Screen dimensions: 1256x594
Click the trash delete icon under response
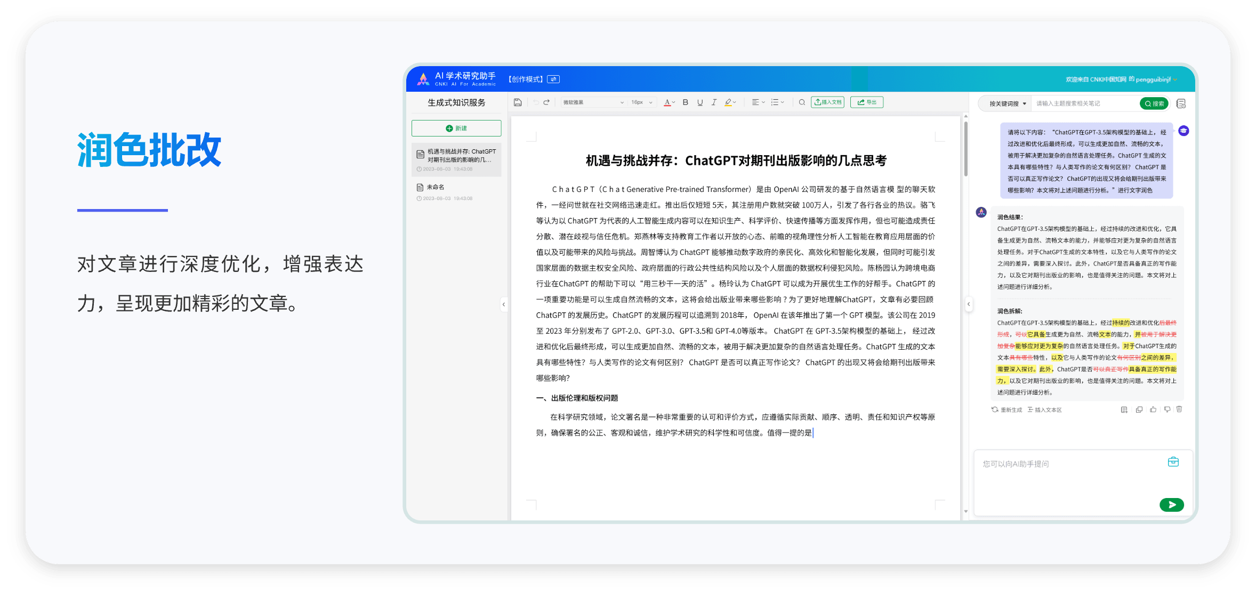[1179, 410]
